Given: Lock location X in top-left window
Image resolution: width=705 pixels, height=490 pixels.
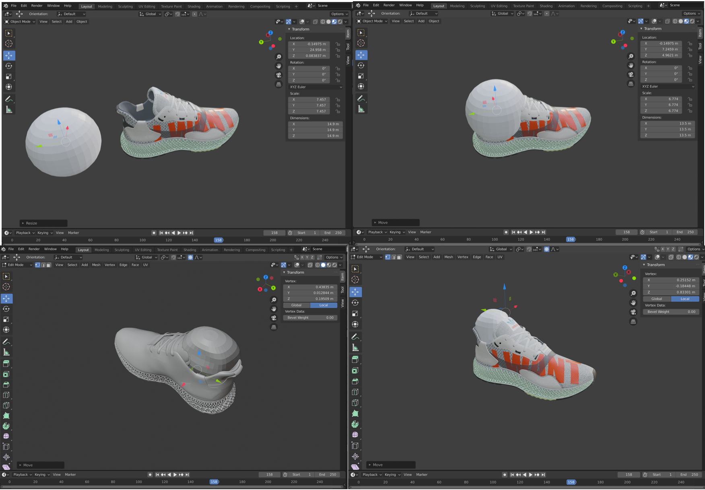Looking at the screenshot, I should click(x=338, y=44).
